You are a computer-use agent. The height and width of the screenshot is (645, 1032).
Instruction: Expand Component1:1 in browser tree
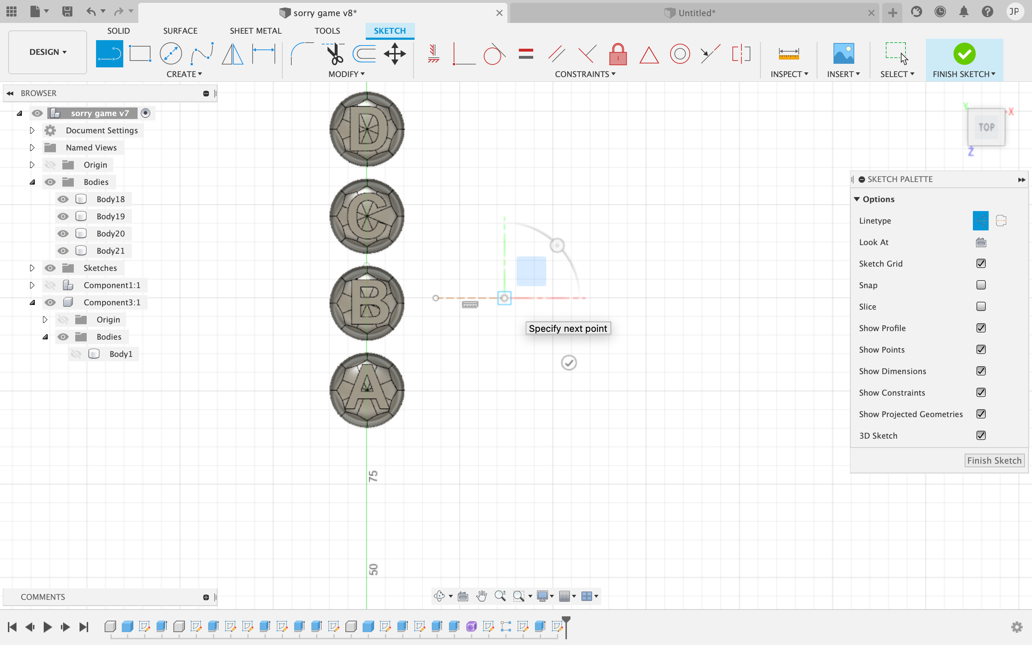[x=32, y=285]
